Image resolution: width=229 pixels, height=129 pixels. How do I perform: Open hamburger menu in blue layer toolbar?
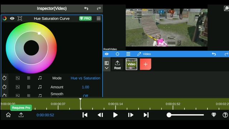(128, 54)
